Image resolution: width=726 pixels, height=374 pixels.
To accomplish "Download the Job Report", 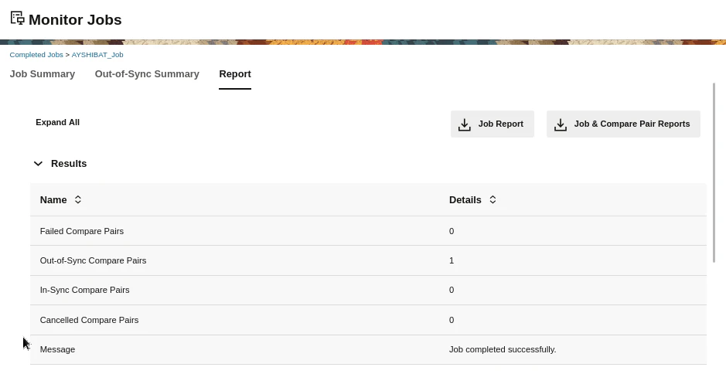I will click(493, 124).
